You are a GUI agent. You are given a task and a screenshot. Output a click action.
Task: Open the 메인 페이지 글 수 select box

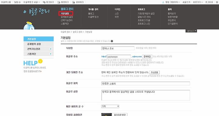pyautogui.click(x=110, y=106)
